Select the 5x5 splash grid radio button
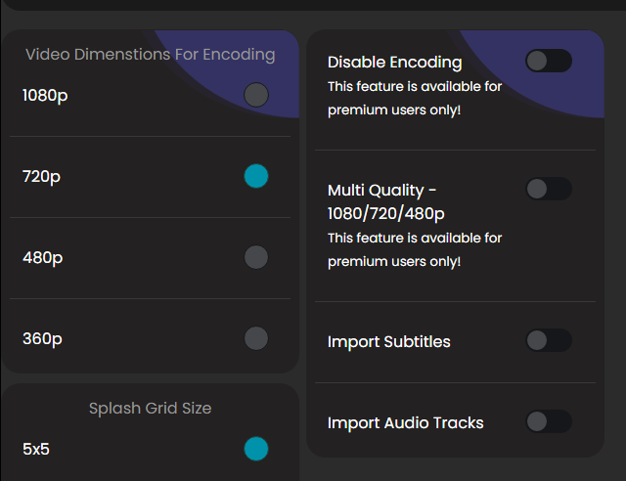Screen dimensions: 626x481 tap(255, 449)
